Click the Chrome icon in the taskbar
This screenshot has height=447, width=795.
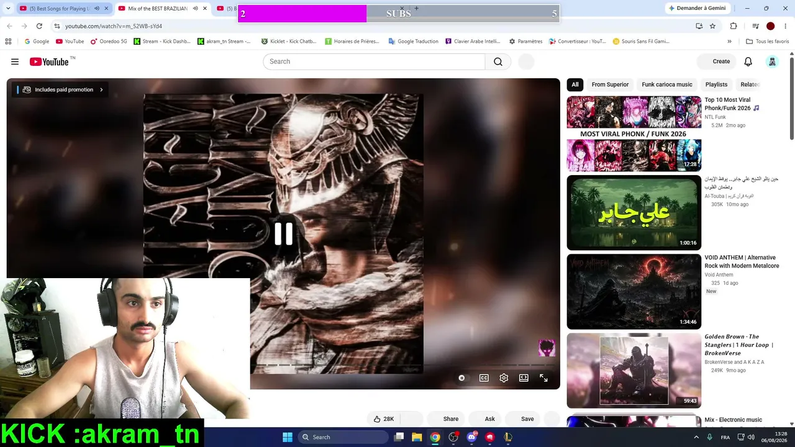point(435,437)
